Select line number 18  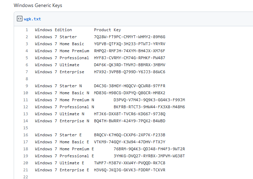pyautogui.click(x=26, y=149)
